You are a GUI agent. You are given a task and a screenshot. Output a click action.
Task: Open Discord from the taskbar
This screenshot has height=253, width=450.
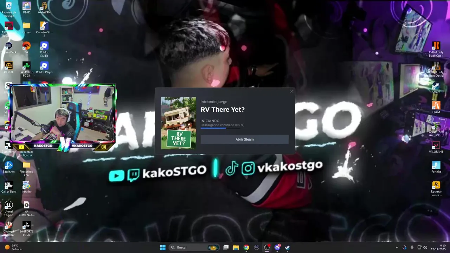pos(277,247)
